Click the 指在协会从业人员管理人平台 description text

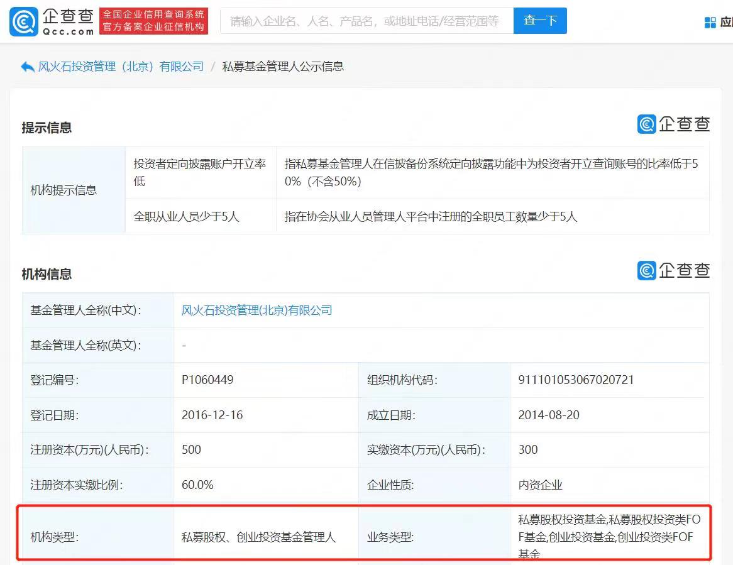431,216
